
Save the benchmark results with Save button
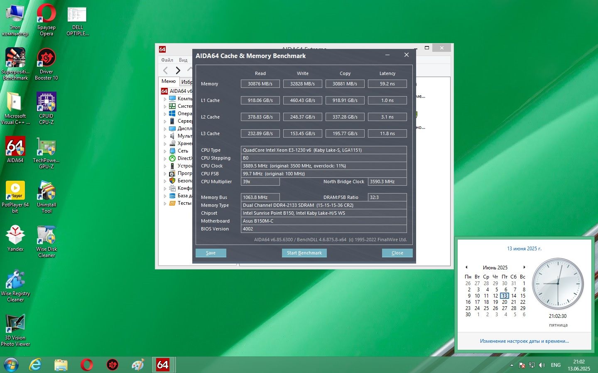pos(211,253)
